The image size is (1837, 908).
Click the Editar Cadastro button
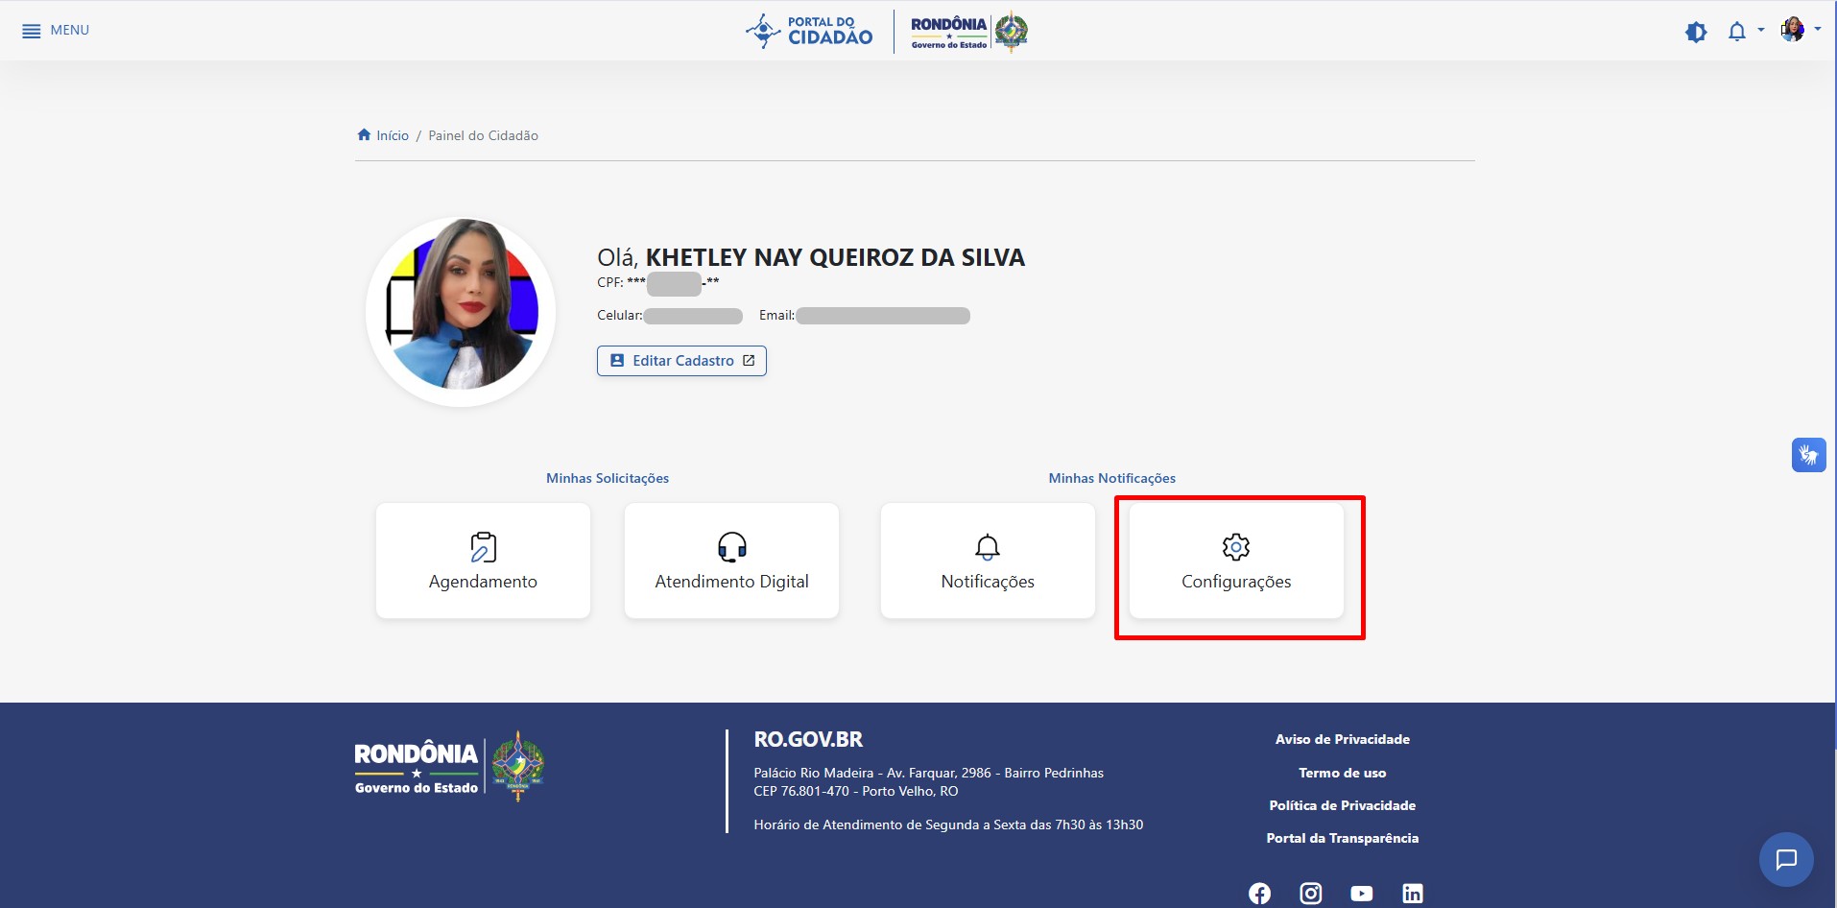click(x=681, y=361)
